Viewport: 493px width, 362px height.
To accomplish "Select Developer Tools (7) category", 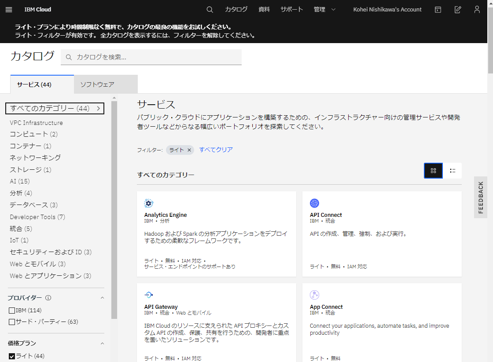I will (37, 217).
